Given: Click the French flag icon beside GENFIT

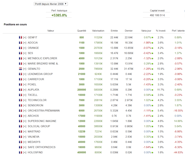Looking at the screenshot, I should 20,37.
